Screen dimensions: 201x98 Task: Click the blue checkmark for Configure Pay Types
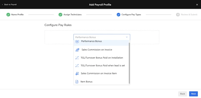point(118,14)
